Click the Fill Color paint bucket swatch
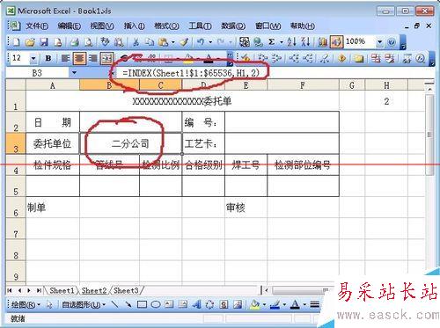440x328 pixels. click(255, 305)
